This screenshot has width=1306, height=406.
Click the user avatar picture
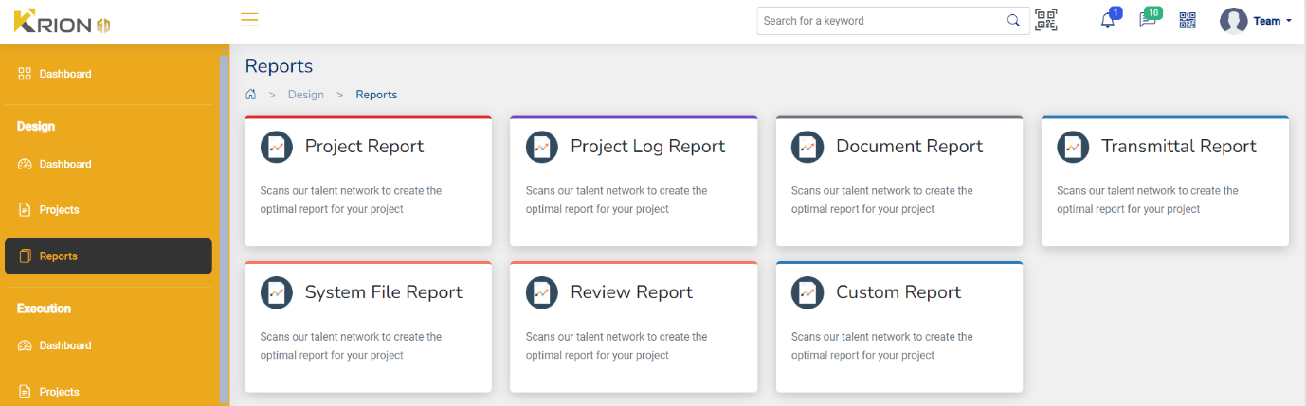click(x=1233, y=21)
